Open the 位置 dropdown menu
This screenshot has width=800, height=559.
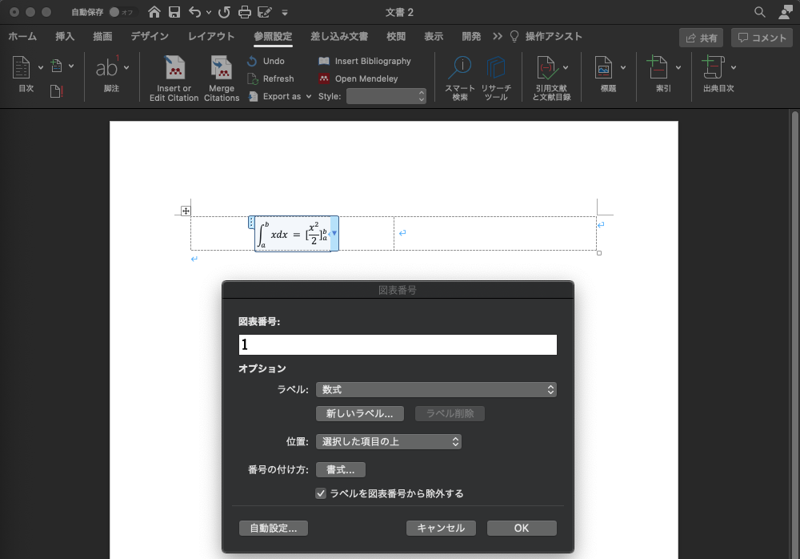[x=389, y=441]
